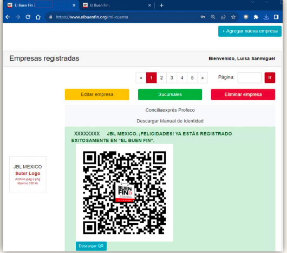Click Subir Logo for JBL MEXICO
The width and height of the screenshot is (287, 253).
28,173
